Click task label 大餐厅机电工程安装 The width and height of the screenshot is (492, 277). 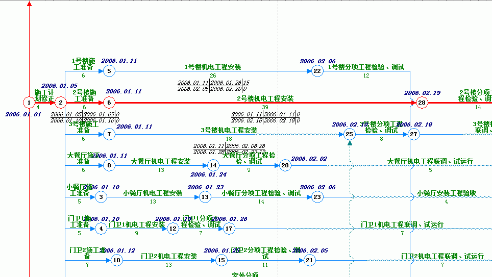pos(161,161)
